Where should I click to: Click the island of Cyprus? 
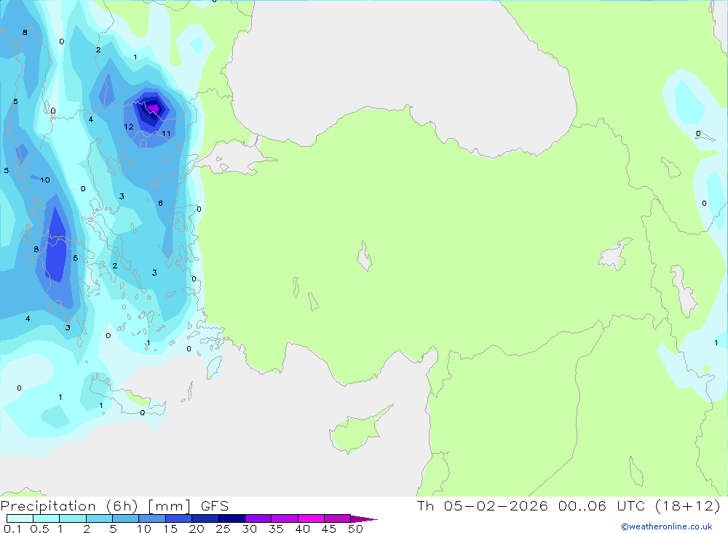click(358, 430)
